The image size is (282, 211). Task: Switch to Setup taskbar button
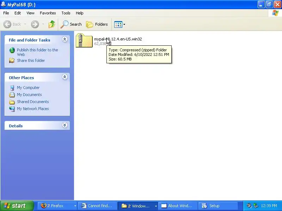(218, 206)
